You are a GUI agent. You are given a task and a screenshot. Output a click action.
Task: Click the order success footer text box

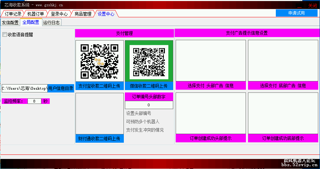pos(283,113)
